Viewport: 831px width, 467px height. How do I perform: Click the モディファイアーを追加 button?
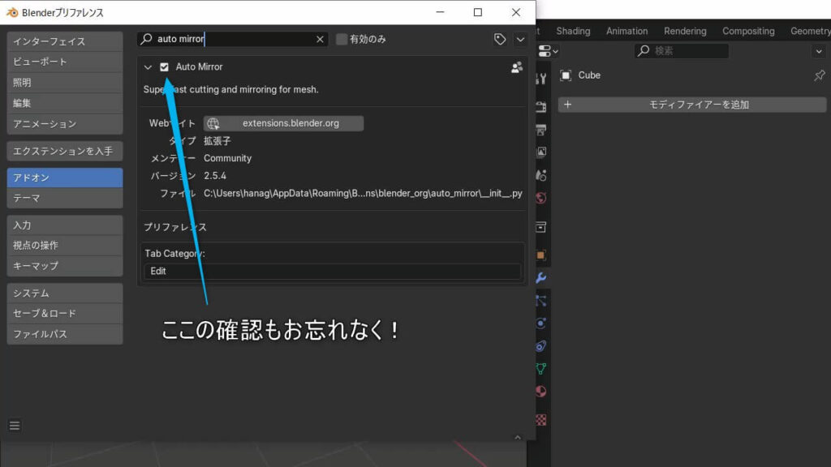tap(692, 105)
